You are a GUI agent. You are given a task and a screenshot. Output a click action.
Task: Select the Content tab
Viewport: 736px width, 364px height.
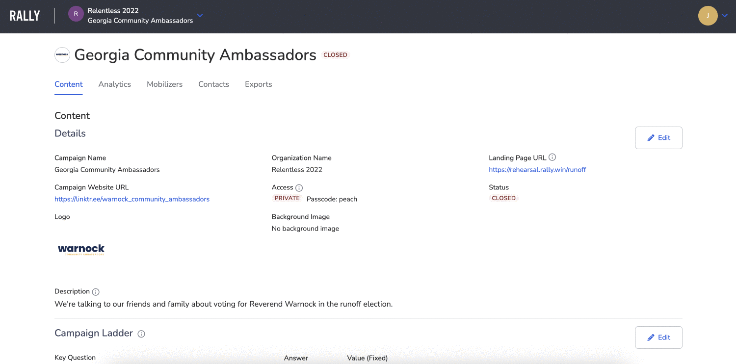click(x=69, y=84)
